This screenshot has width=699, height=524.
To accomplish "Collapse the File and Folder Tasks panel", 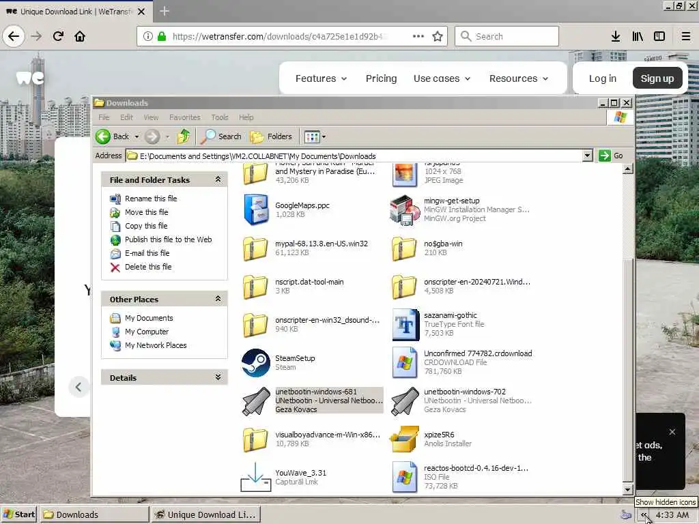I will (218, 179).
